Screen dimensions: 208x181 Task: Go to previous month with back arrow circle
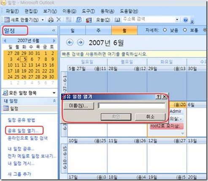(70, 42)
